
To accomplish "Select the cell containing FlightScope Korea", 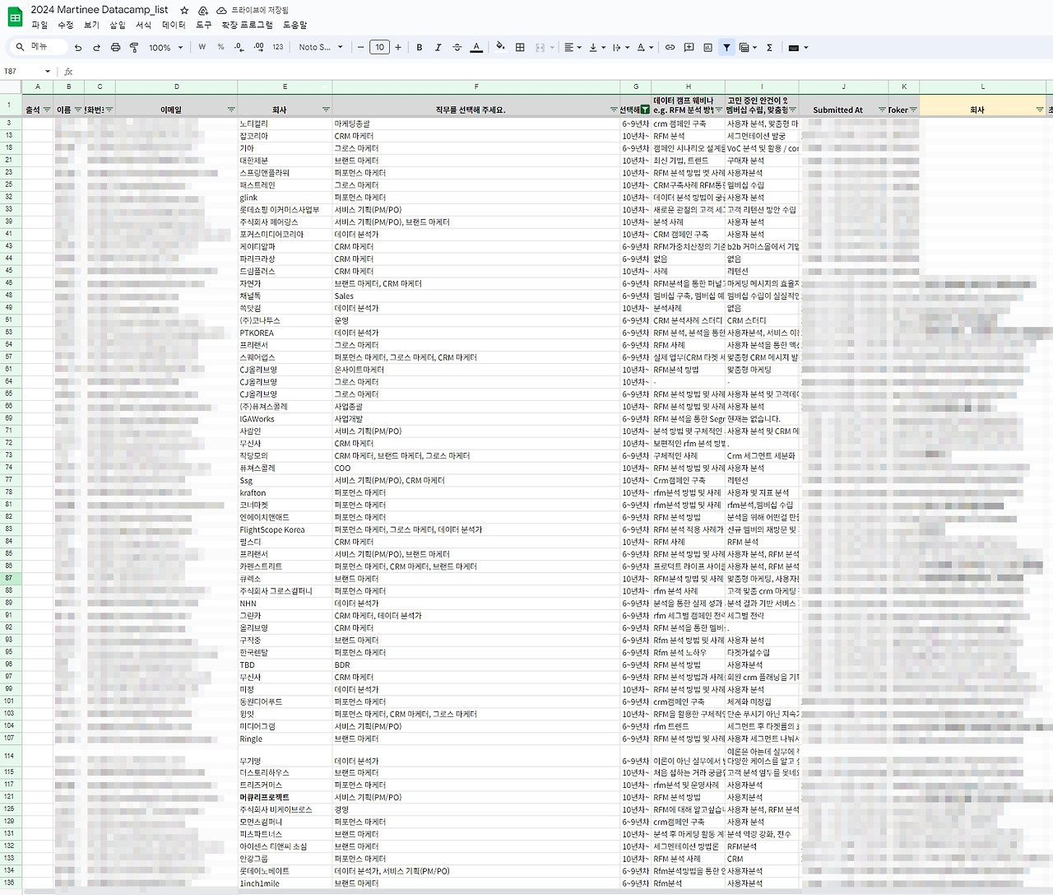I will pos(285,529).
